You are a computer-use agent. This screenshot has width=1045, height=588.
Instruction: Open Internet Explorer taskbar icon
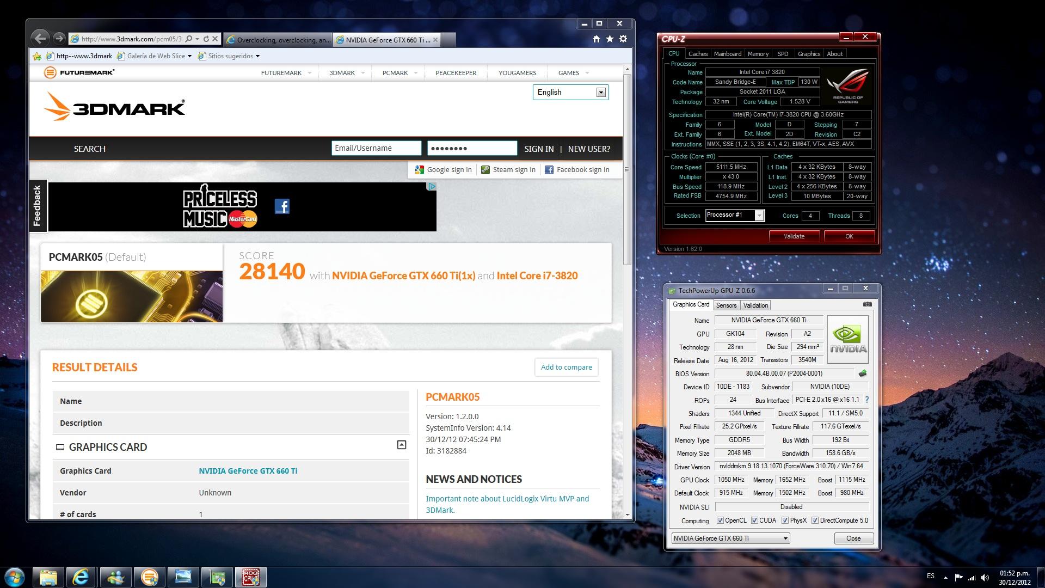(x=82, y=577)
